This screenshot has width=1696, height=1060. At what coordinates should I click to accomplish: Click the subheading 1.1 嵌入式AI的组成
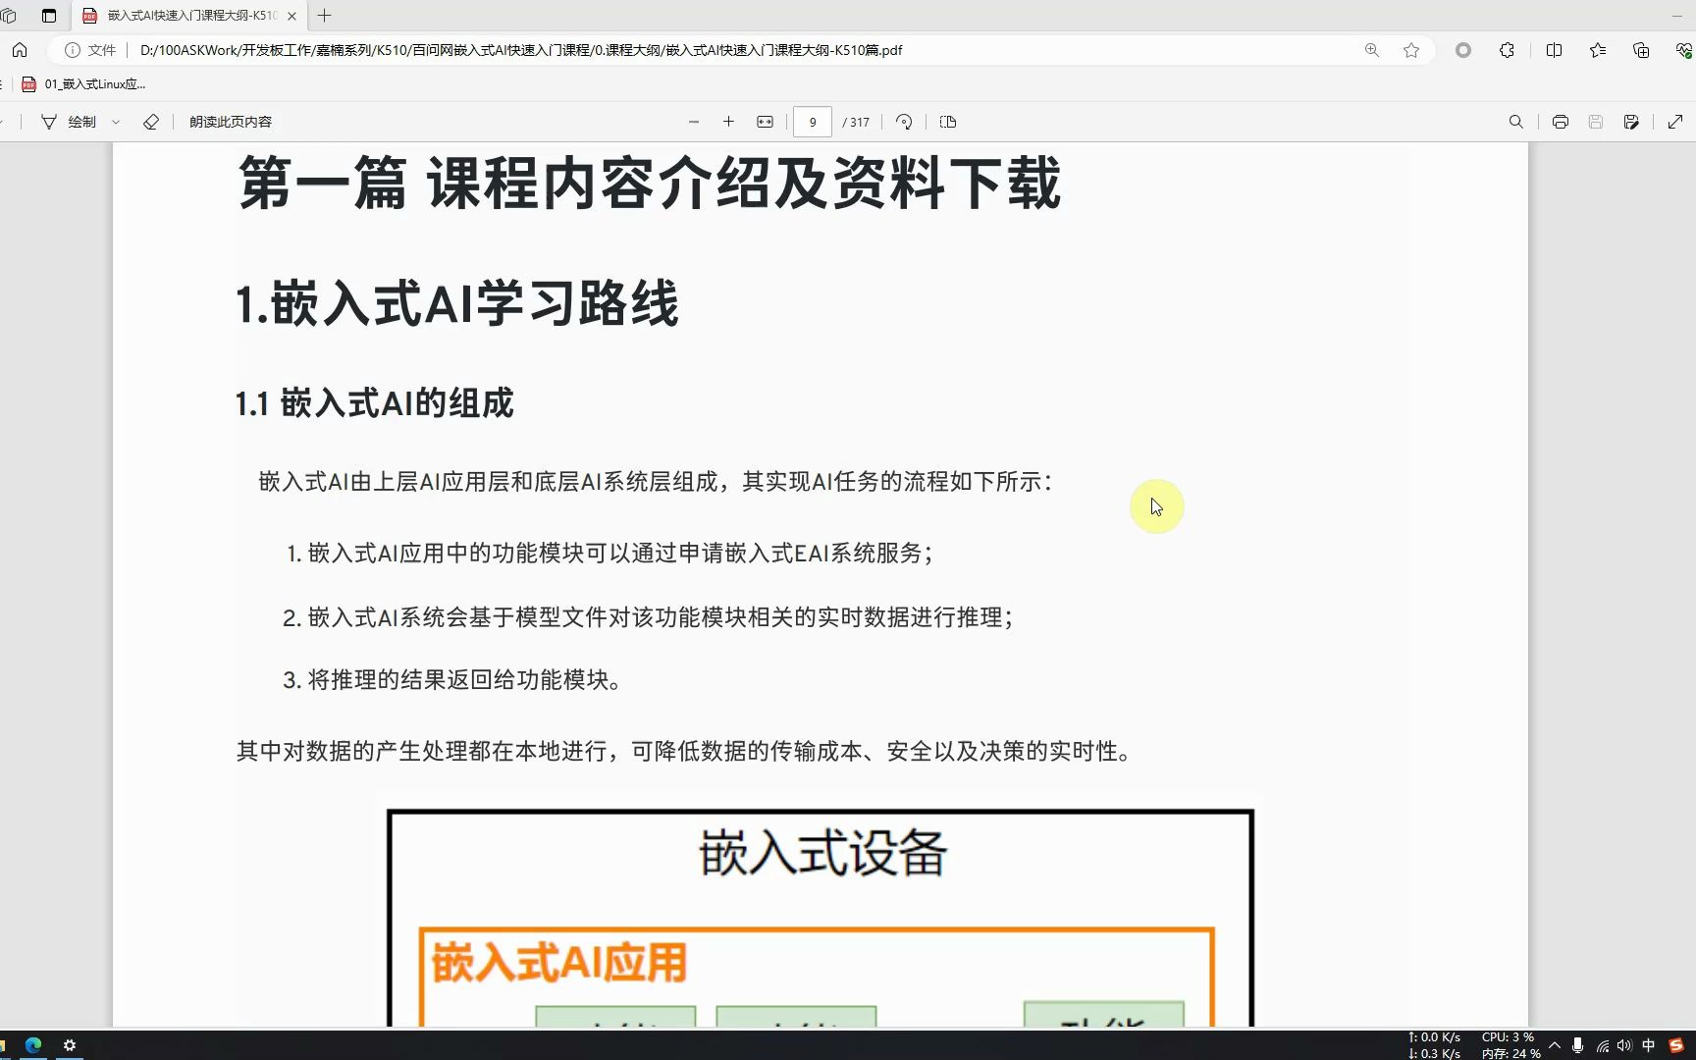point(374,403)
